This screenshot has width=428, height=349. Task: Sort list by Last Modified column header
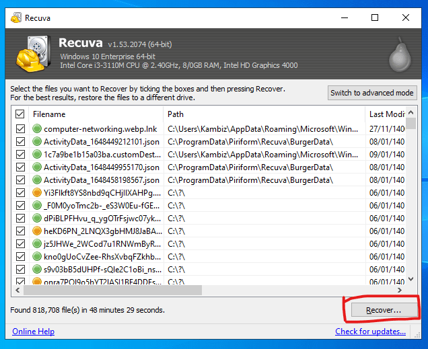[386, 114]
